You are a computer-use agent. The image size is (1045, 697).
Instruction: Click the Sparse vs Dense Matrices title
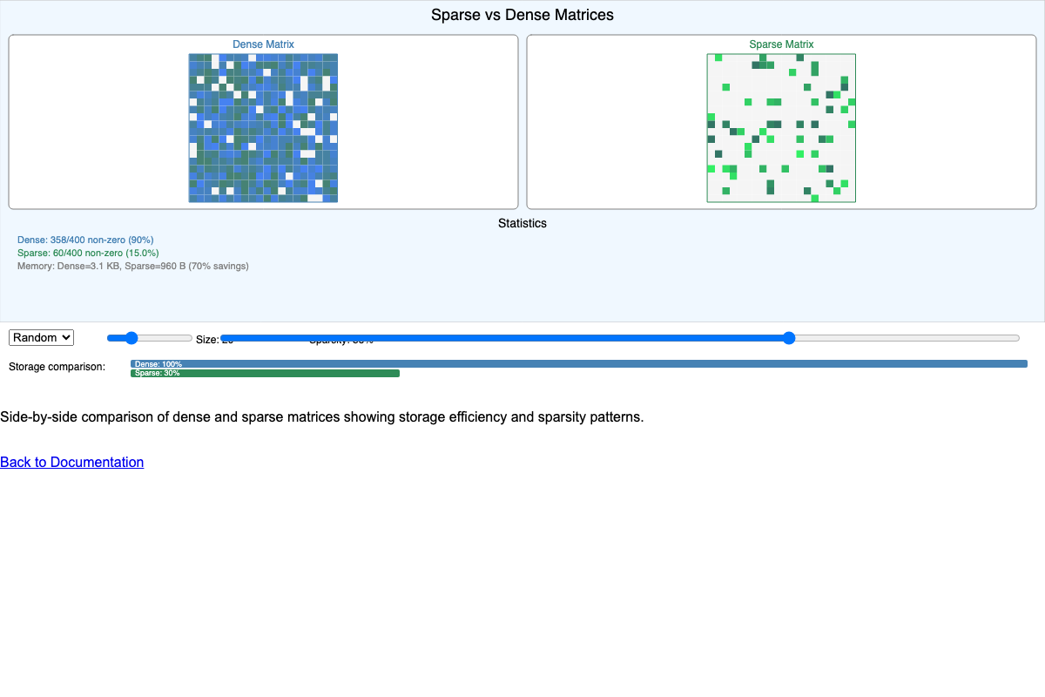(522, 15)
